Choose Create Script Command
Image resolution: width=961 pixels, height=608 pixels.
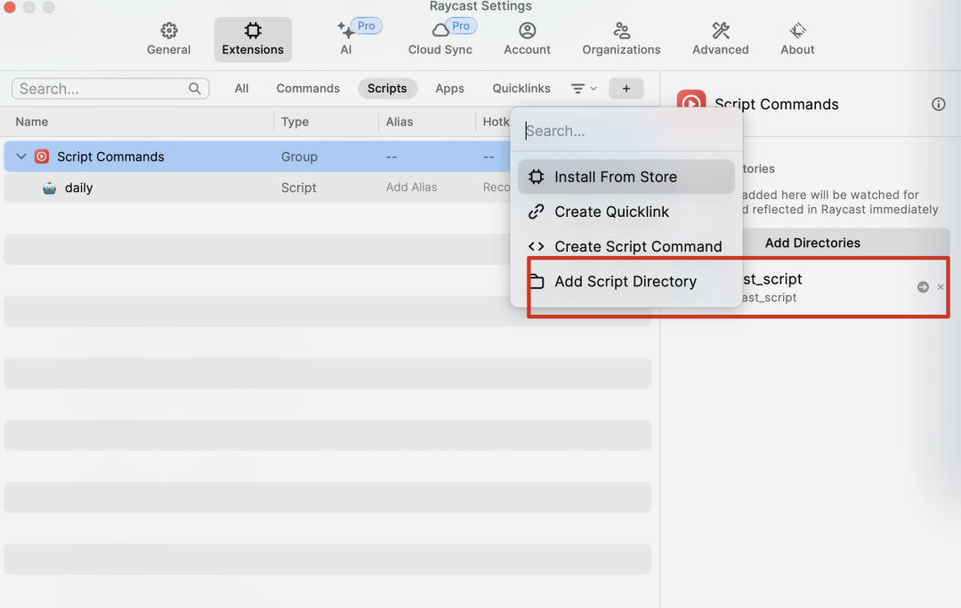point(626,247)
